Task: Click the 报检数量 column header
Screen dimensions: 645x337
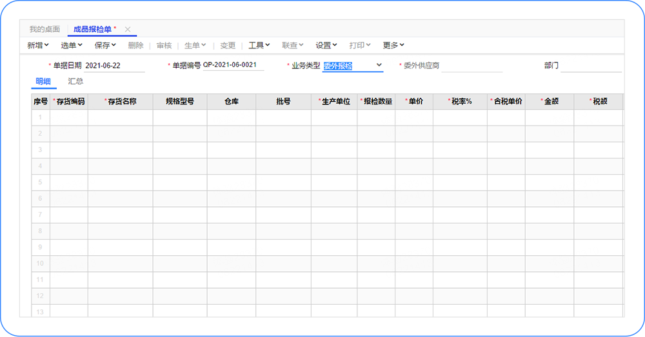Action: pos(376,102)
